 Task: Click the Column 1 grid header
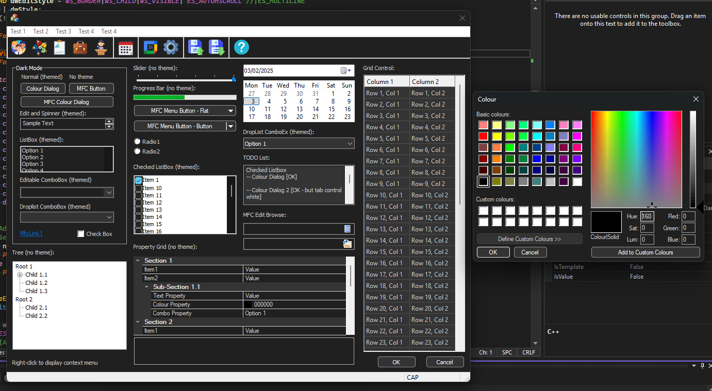[x=387, y=81]
